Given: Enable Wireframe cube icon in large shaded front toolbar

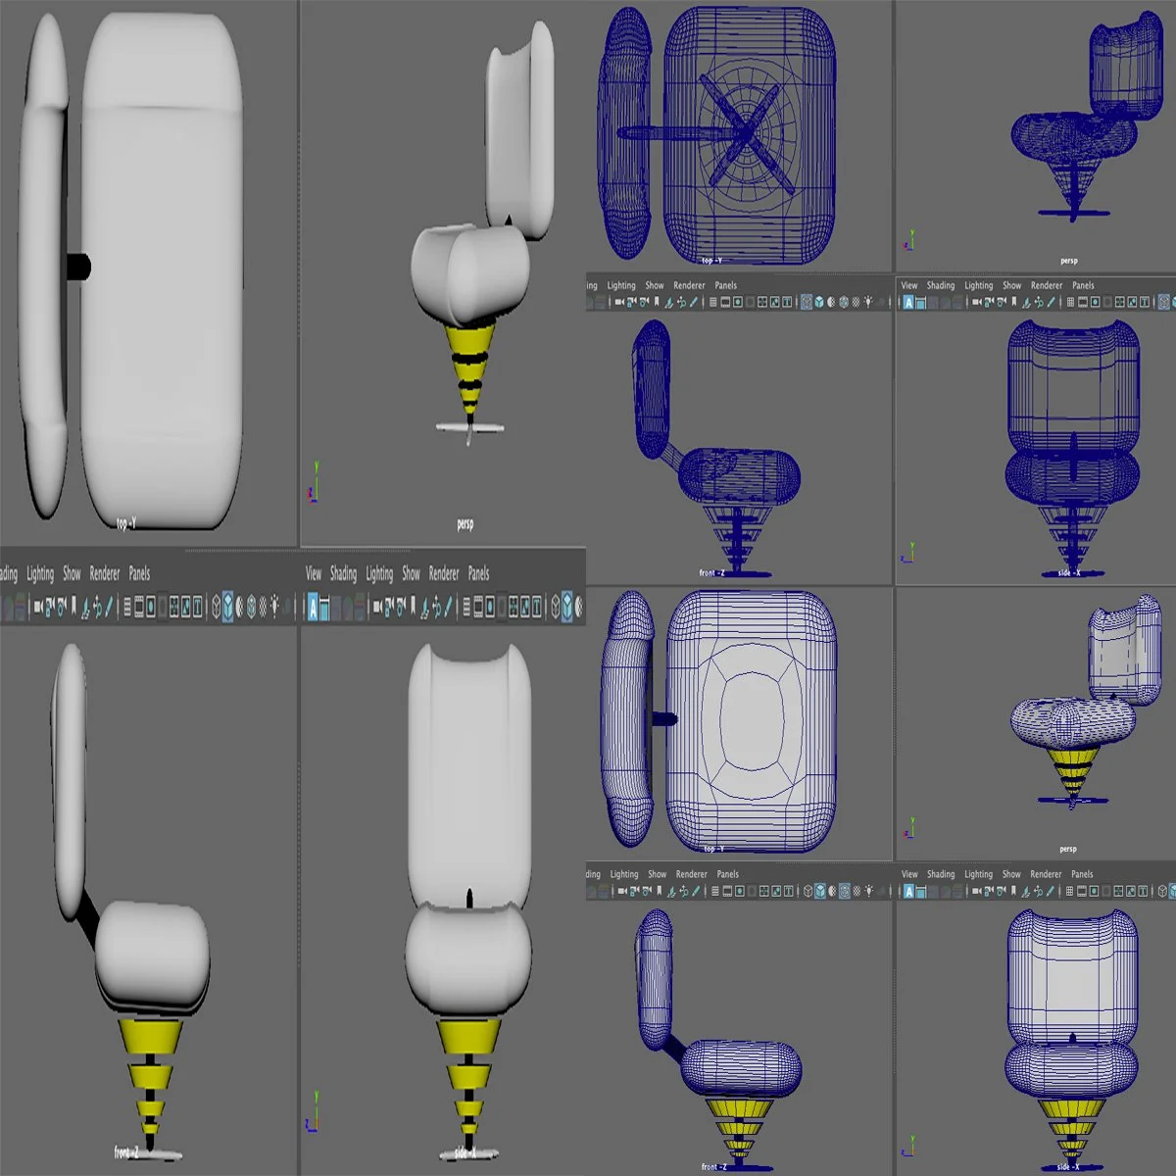Looking at the screenshot, I should 216,608.
